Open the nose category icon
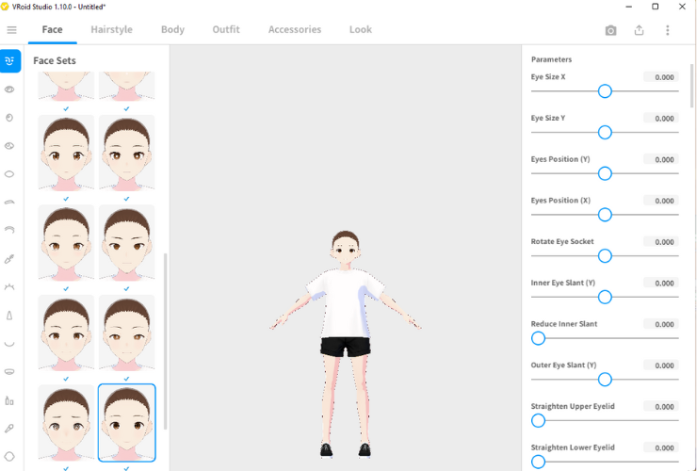The height and width of the screenshot is (471, 697). 9,316
